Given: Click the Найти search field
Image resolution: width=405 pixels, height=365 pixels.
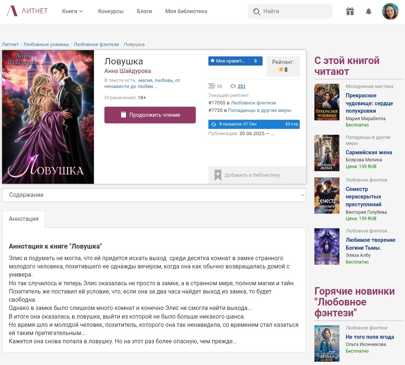Looking at the screenshot, I should [290, 11].
